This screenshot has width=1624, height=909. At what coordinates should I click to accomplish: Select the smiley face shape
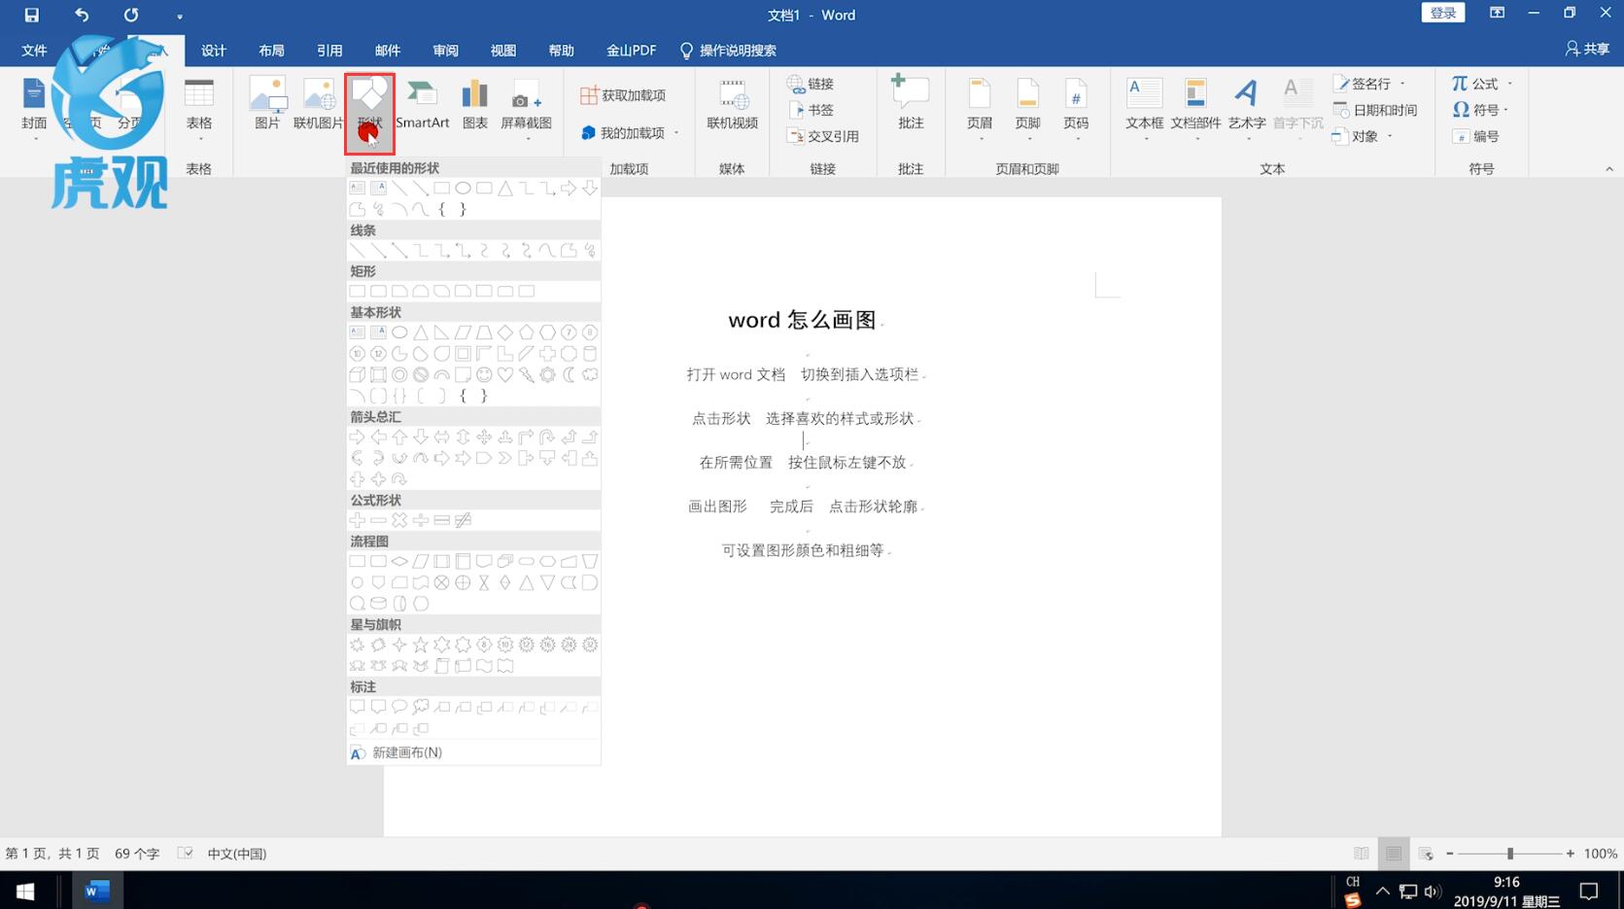pyautogui.click(x=484, y=375)
